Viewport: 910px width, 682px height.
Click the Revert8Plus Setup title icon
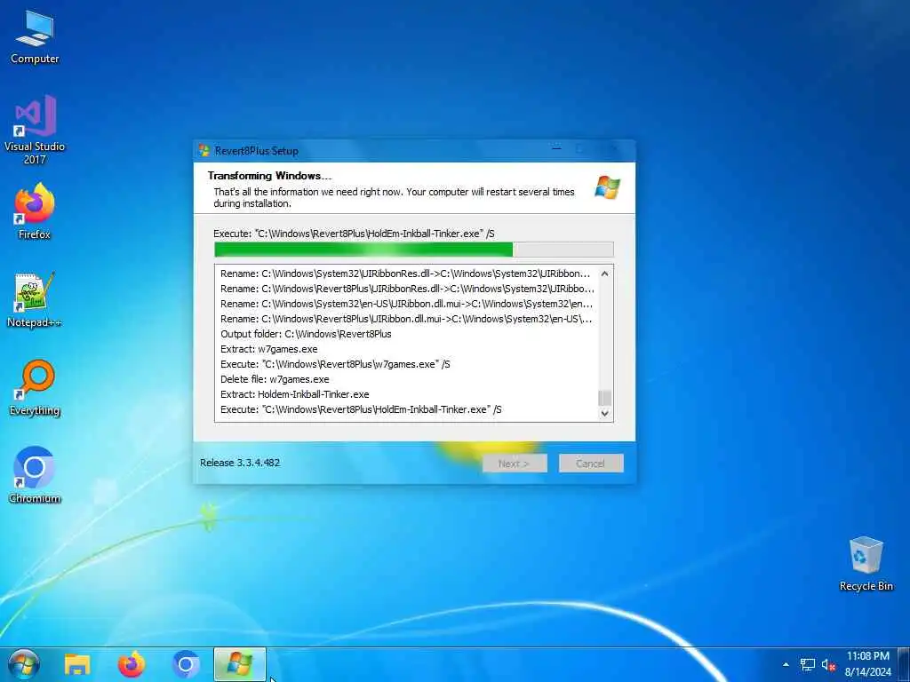tap(204, 151)
